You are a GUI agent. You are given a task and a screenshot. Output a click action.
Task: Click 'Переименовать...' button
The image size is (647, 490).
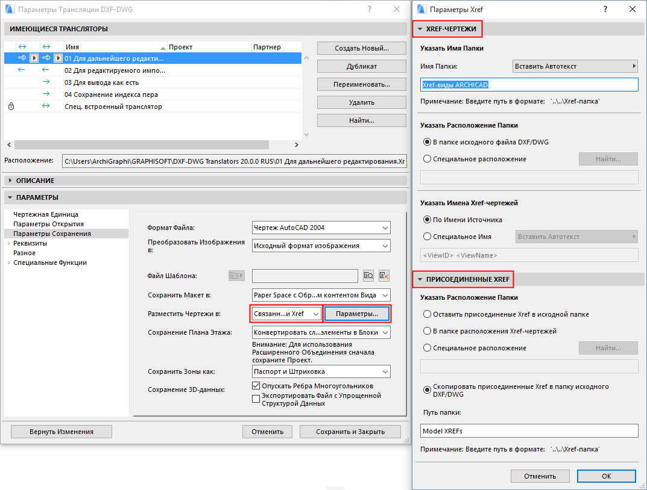click(x=361, y=84)
